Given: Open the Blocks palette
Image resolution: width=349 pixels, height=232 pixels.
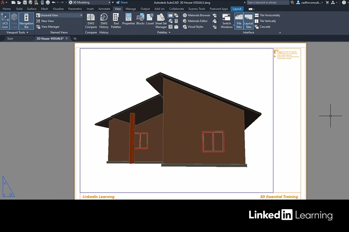Looking at the screenshot, I should 140,19.
